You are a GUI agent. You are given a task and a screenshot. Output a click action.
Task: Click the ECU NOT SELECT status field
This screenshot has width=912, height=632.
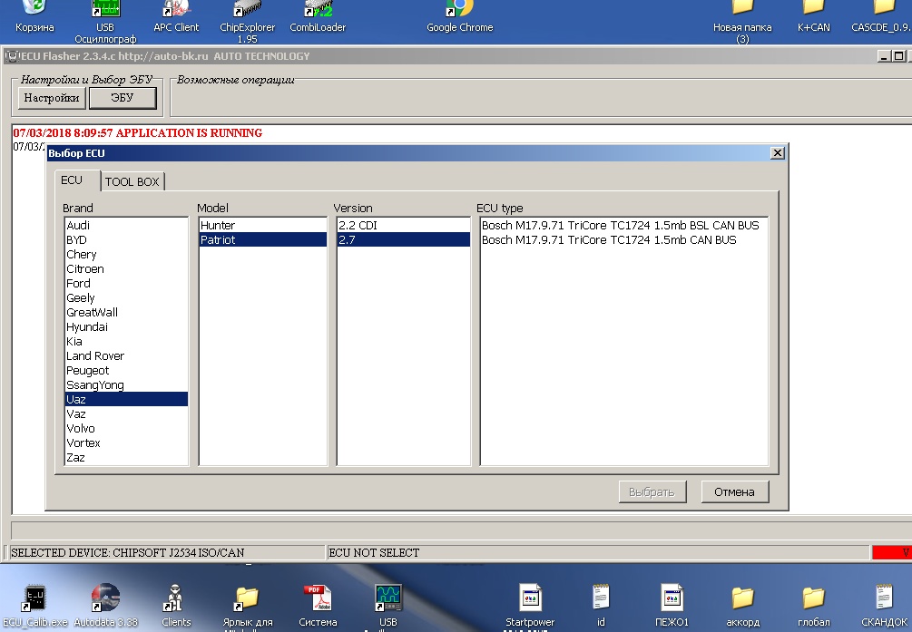point(598,552)
